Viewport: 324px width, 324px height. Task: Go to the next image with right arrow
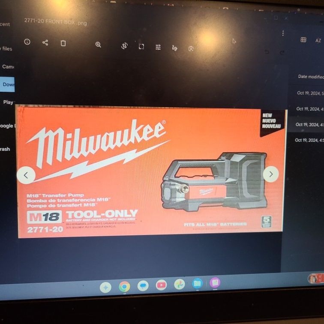[x=271, y=174]
